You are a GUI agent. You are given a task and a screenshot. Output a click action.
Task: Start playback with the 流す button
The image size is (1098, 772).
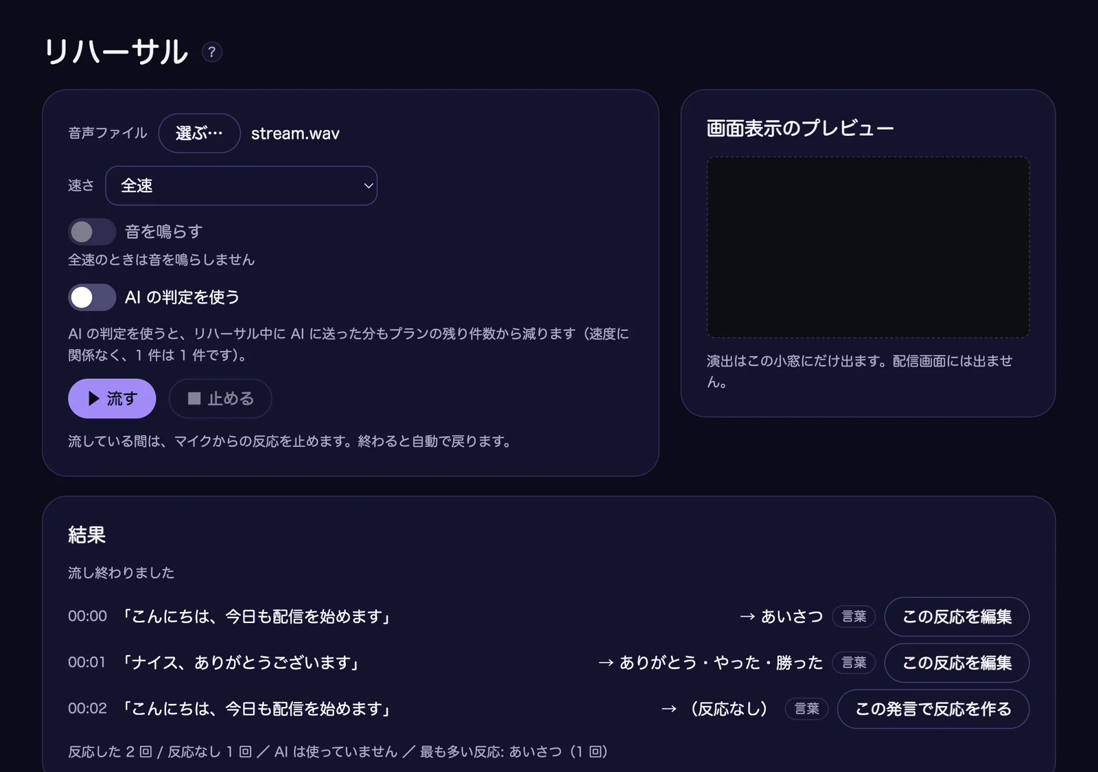pos(112,398)
